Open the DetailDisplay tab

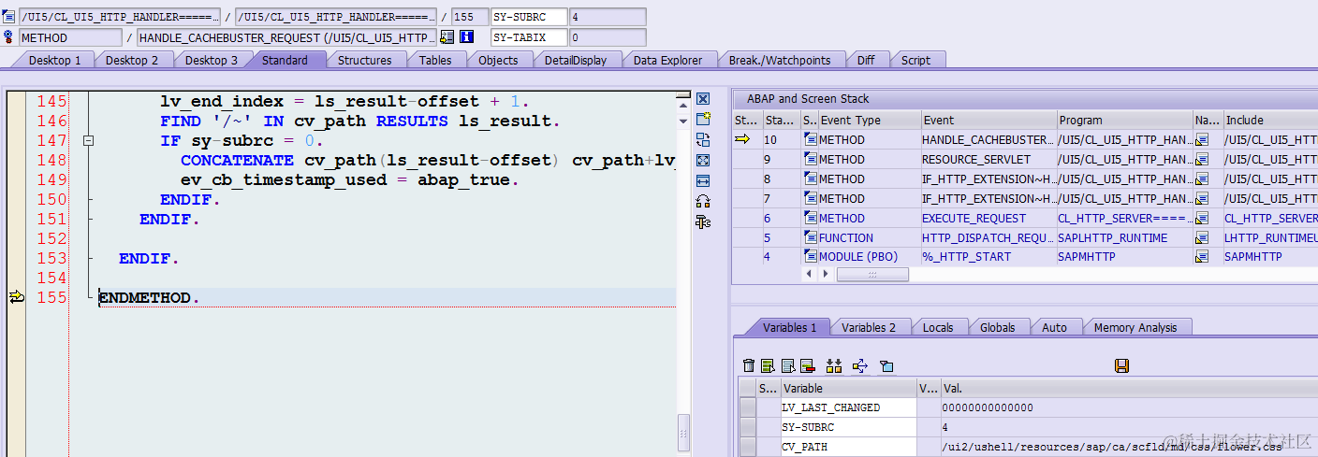point(576,60)
